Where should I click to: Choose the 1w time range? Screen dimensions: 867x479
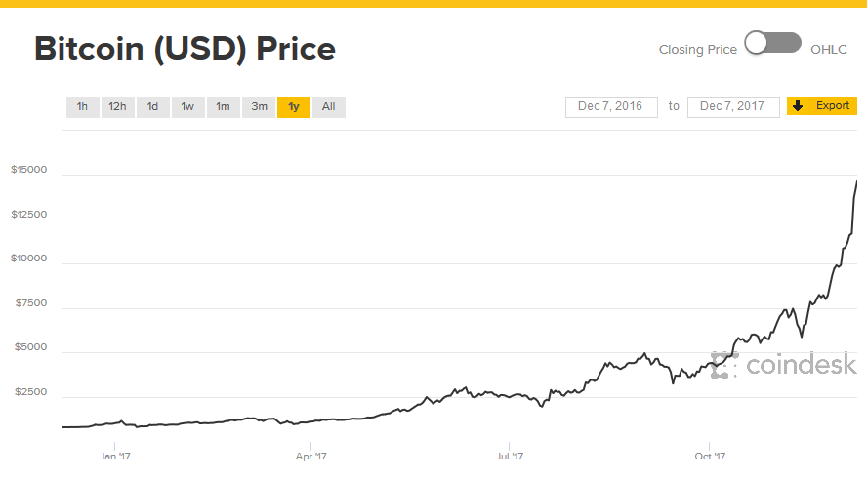tap(187, 107)
